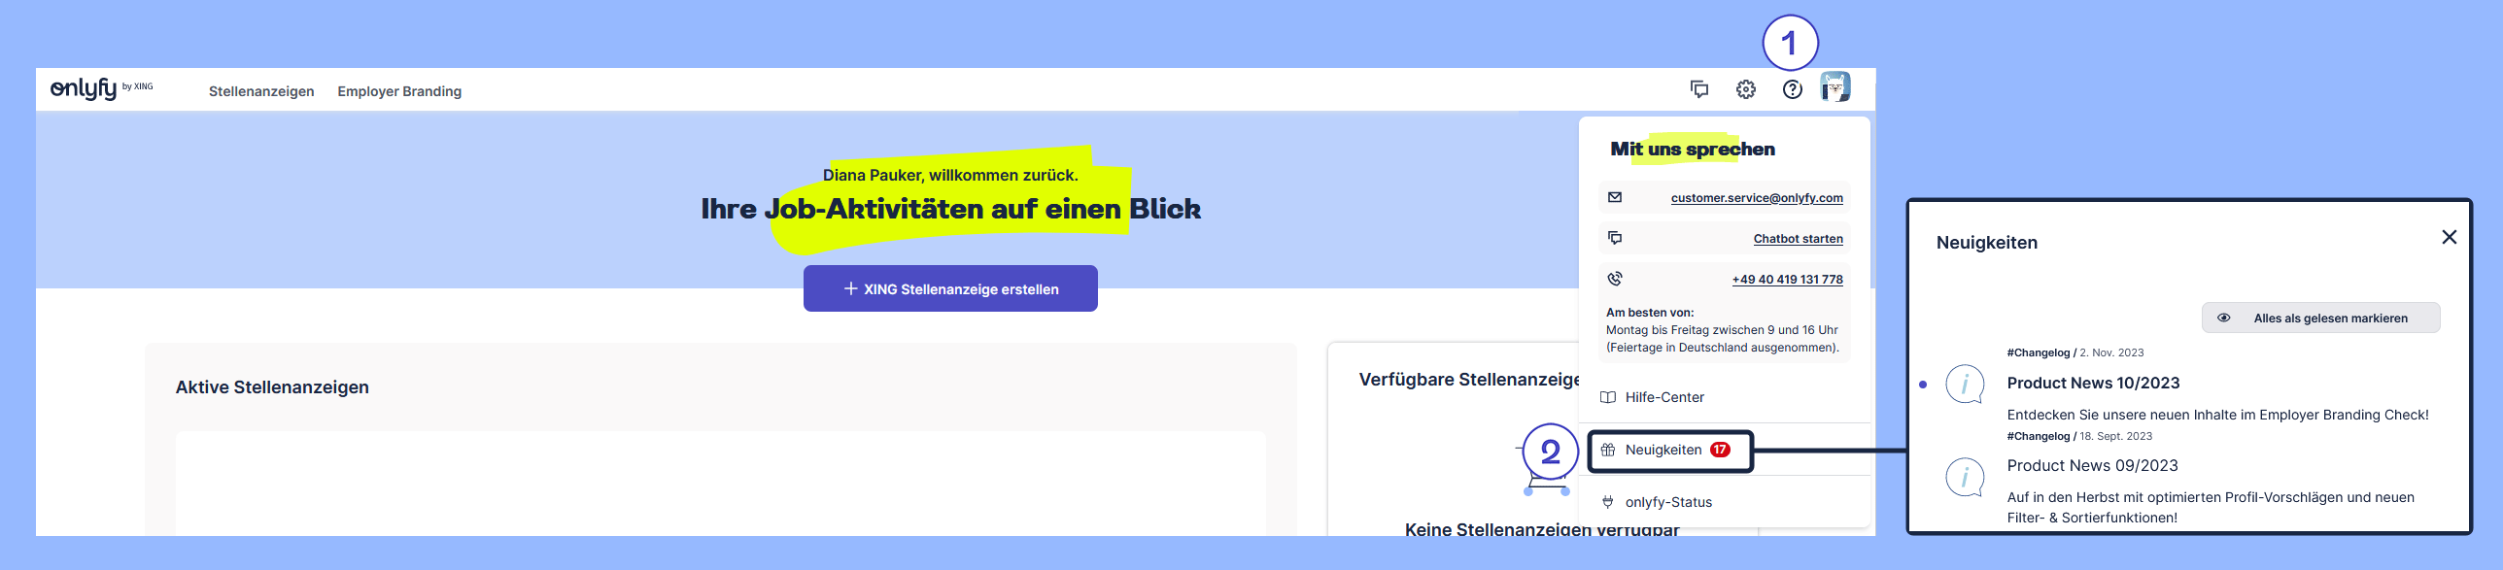Click the phone icon in contact panel
This screenshot has height=570, width=2503.
click(1615, 279)
